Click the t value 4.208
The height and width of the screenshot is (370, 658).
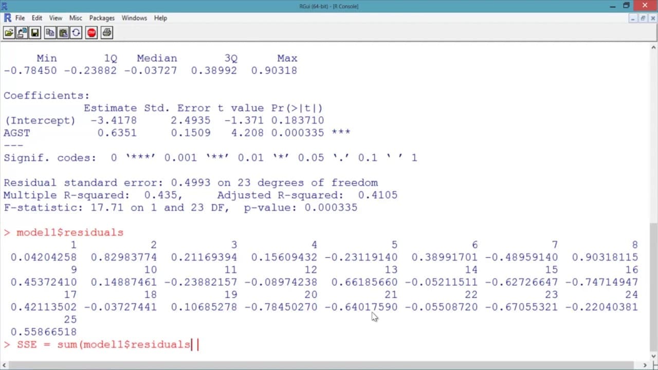[x=247, y=133]
